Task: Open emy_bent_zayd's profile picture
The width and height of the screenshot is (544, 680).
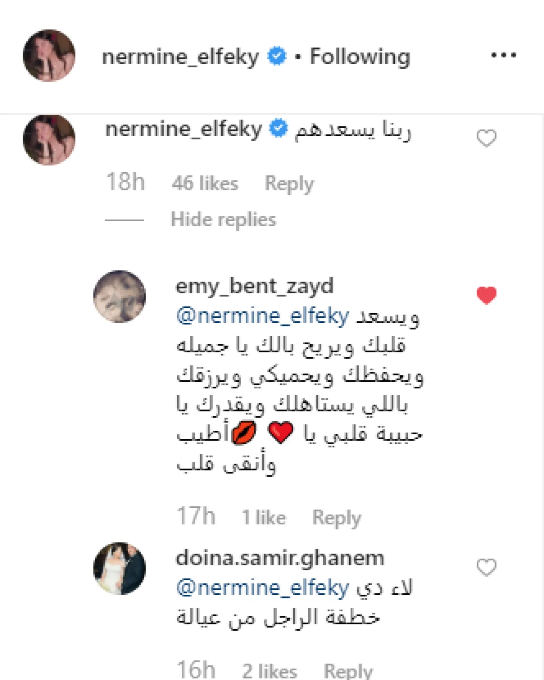Action: tap(119, 296)
